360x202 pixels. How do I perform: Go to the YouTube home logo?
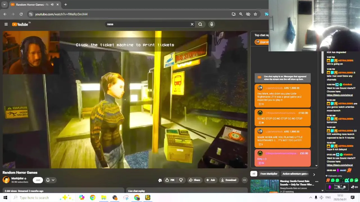tap(20, 24)
